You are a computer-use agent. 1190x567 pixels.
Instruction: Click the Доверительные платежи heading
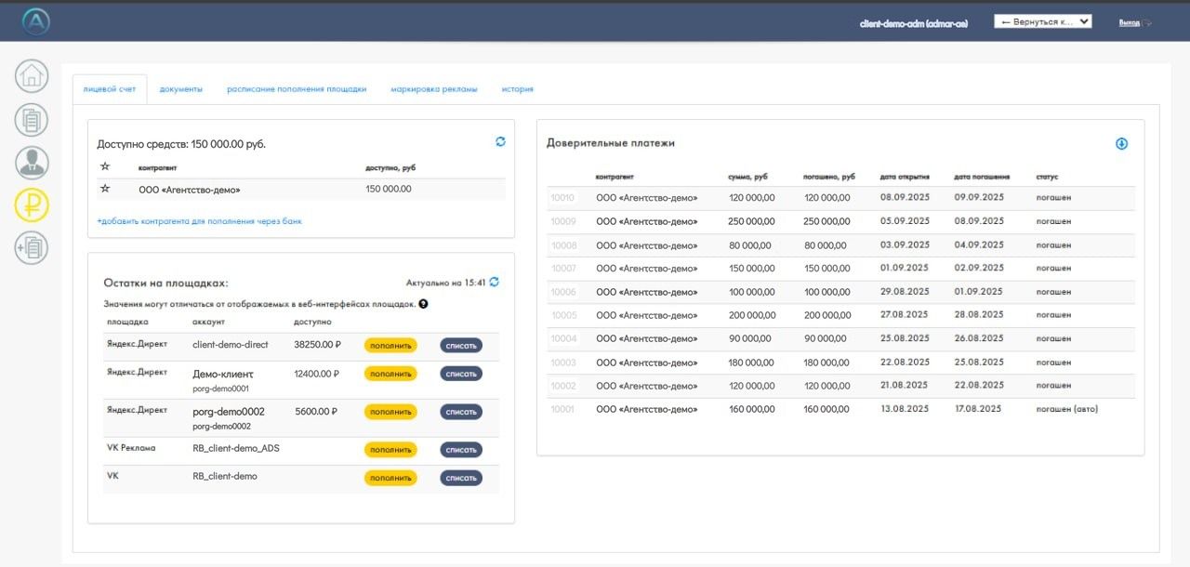611,143
